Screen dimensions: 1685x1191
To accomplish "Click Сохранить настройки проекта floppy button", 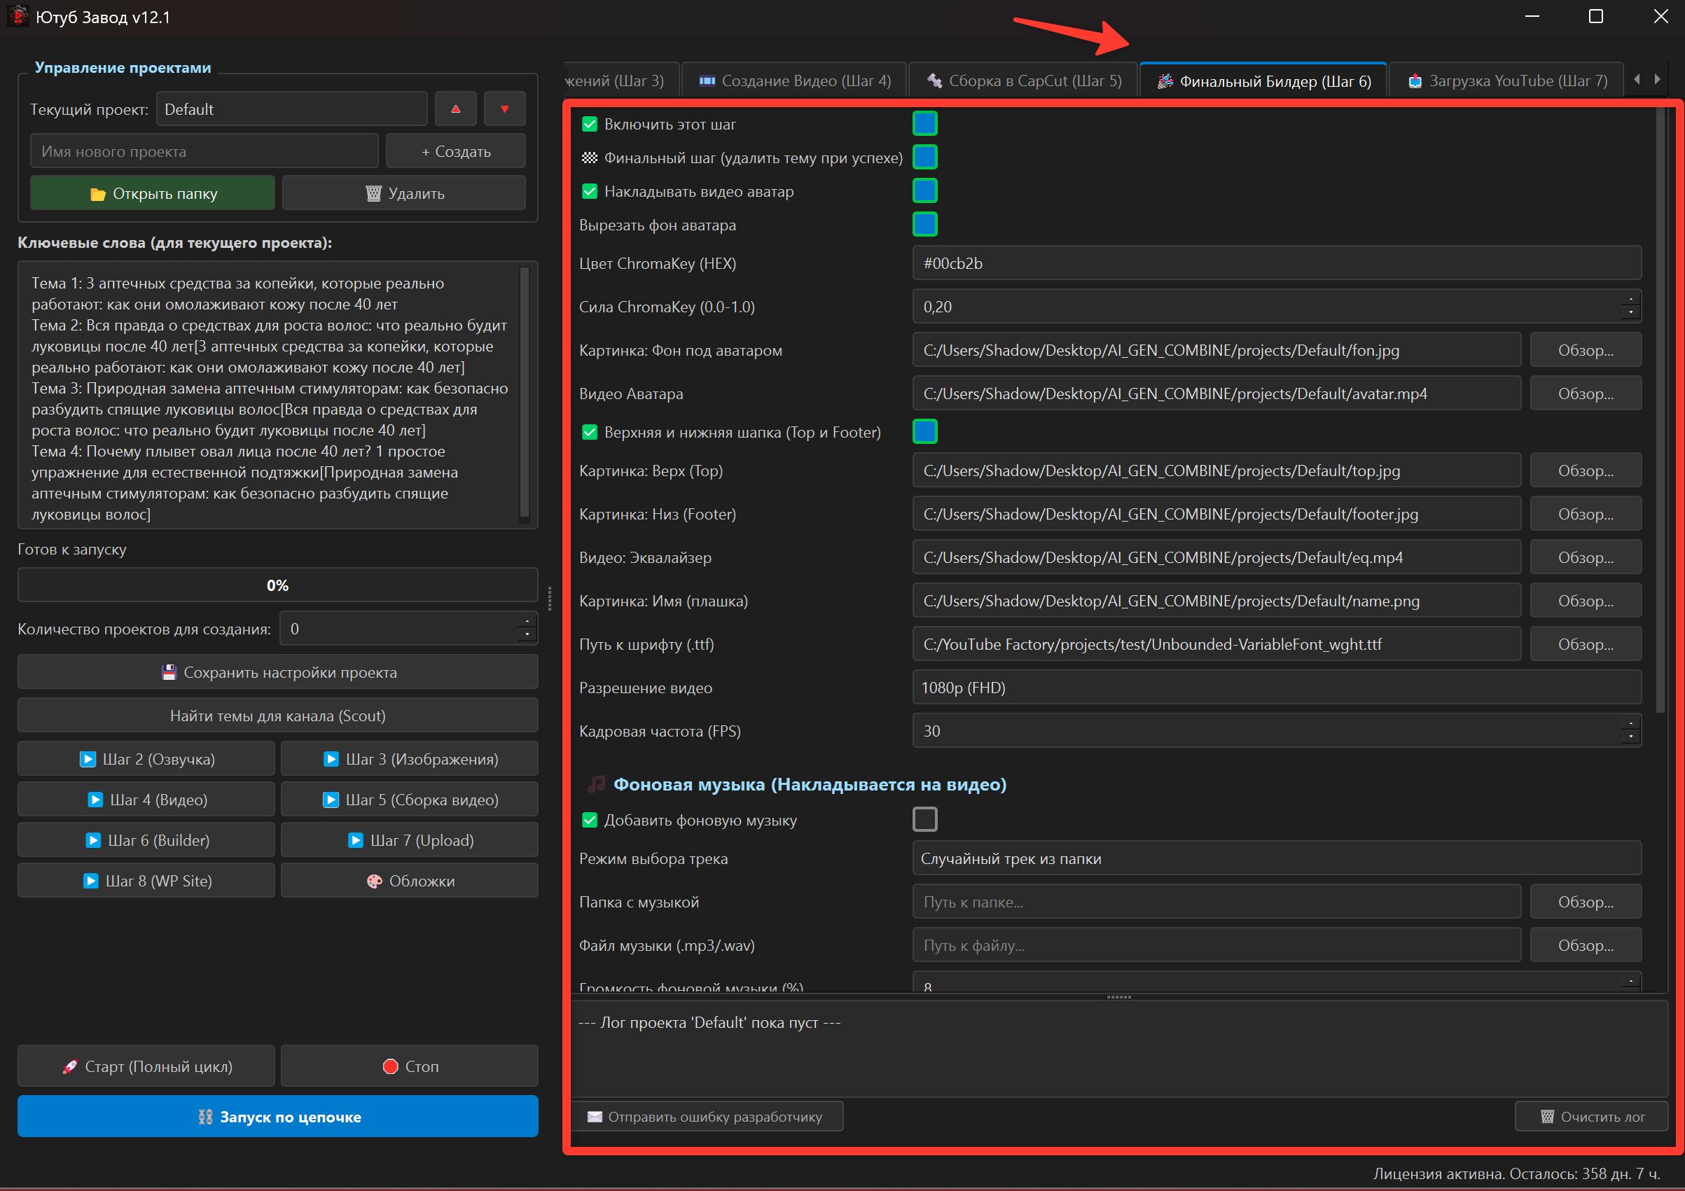I will point(277,672).
